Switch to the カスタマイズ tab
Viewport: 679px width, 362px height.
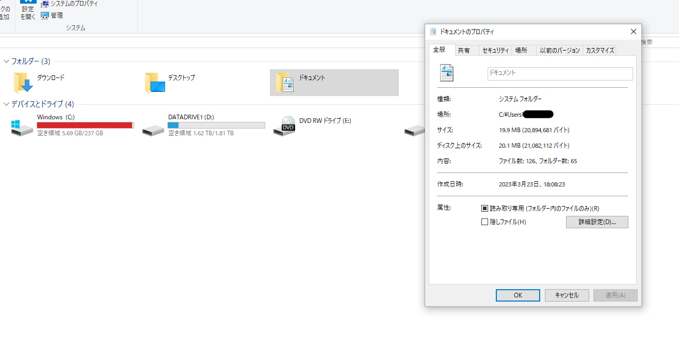(x=600, y=50)
